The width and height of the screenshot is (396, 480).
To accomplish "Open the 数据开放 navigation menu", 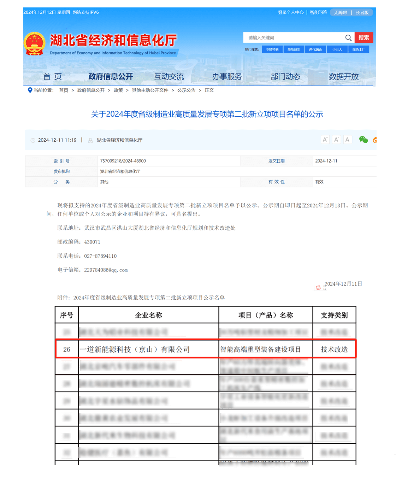I will tap(343, 76).
